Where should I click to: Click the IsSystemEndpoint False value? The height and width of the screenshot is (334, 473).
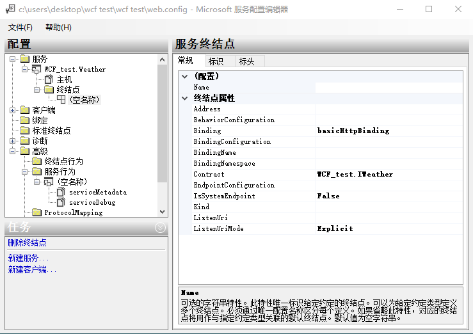[328, 196]
